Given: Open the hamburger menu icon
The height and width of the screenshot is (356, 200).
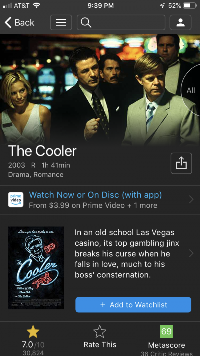Looking at the screenshot, I should 61,22.
